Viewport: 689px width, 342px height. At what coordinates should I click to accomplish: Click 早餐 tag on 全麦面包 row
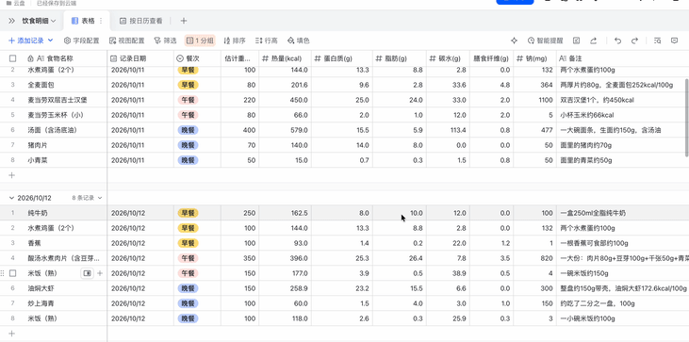(189, 85)
